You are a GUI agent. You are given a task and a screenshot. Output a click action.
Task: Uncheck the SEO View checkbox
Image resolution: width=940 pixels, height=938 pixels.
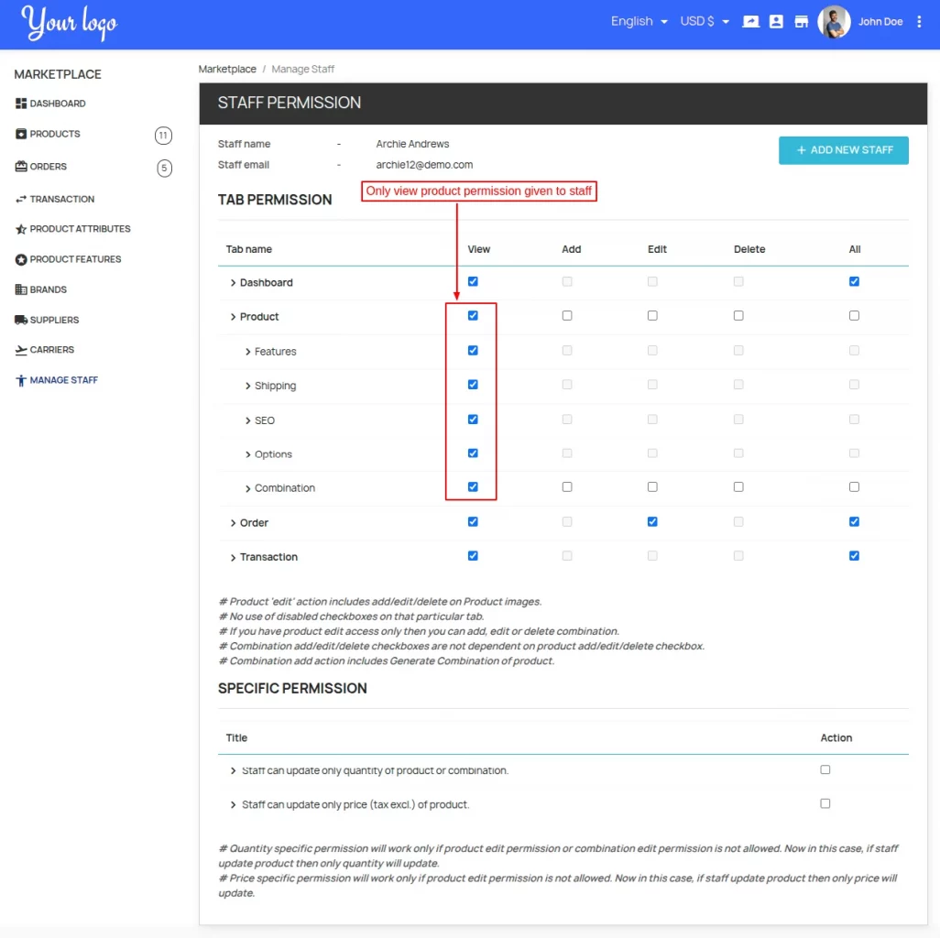473,419
